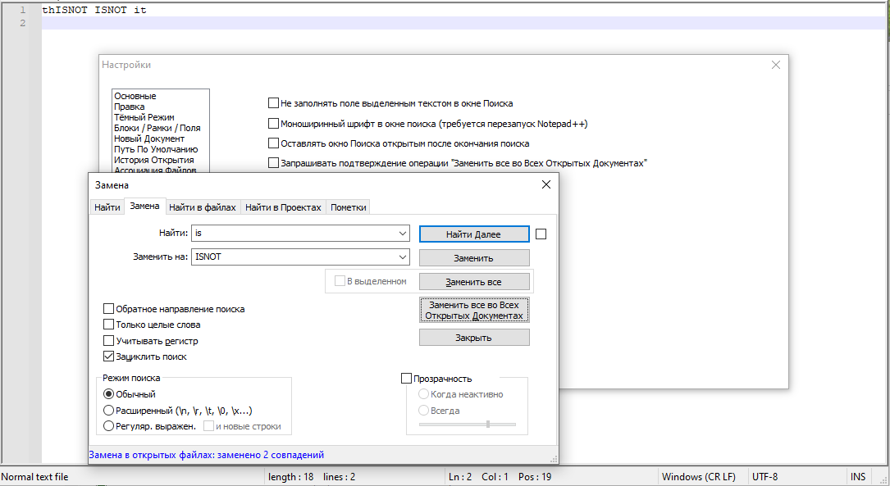Switch to Найти в Проектах tab
The height and width of the screenshot is (486, 890).
click(x=283, y=207)
